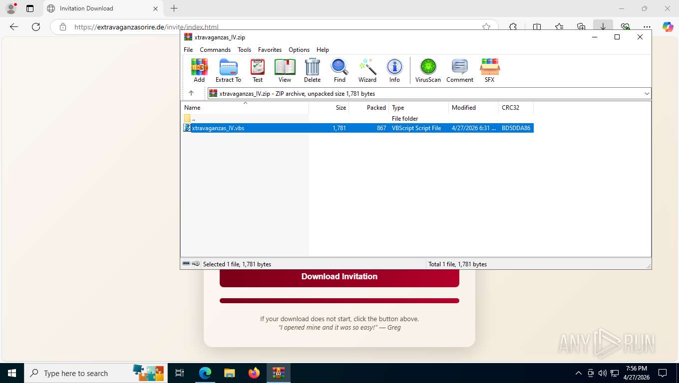The image size is (679, 383).
Task: Sort by Size column header
Action: [x=329, y=108]
